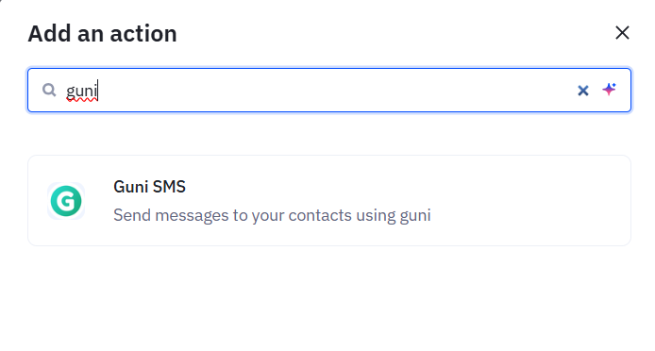The image size is (655, 351).
Task: Click the Guni SMS title text
Action: pyautogui.click(x=149, y=187)
